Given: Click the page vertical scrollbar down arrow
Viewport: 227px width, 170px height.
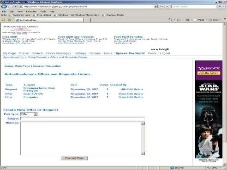Looking at the screenshot, I should coord(224,164).
